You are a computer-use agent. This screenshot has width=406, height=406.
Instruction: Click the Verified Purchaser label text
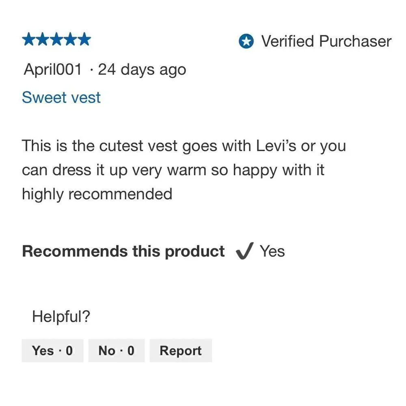coord(326,41)
